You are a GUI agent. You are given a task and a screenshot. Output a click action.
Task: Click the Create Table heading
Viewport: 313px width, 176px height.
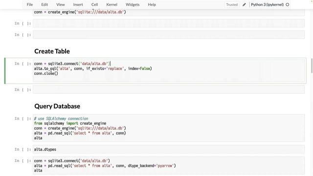coord(52,51)
